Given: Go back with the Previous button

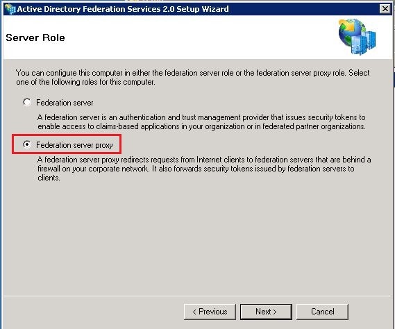Looking at the screenshot, I should (x=210, y=312).
